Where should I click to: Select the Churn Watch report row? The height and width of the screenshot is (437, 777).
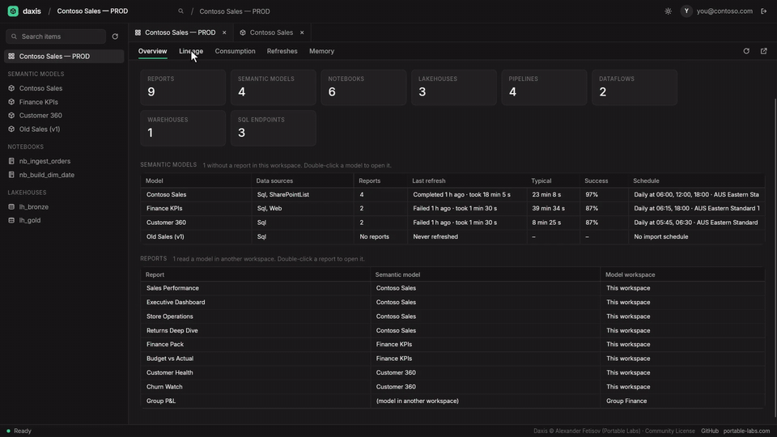(x=453, y=387)
